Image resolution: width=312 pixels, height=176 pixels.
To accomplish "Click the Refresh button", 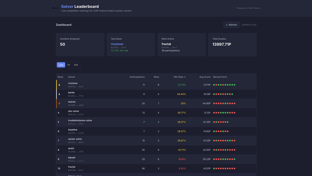I will point(232,25).
